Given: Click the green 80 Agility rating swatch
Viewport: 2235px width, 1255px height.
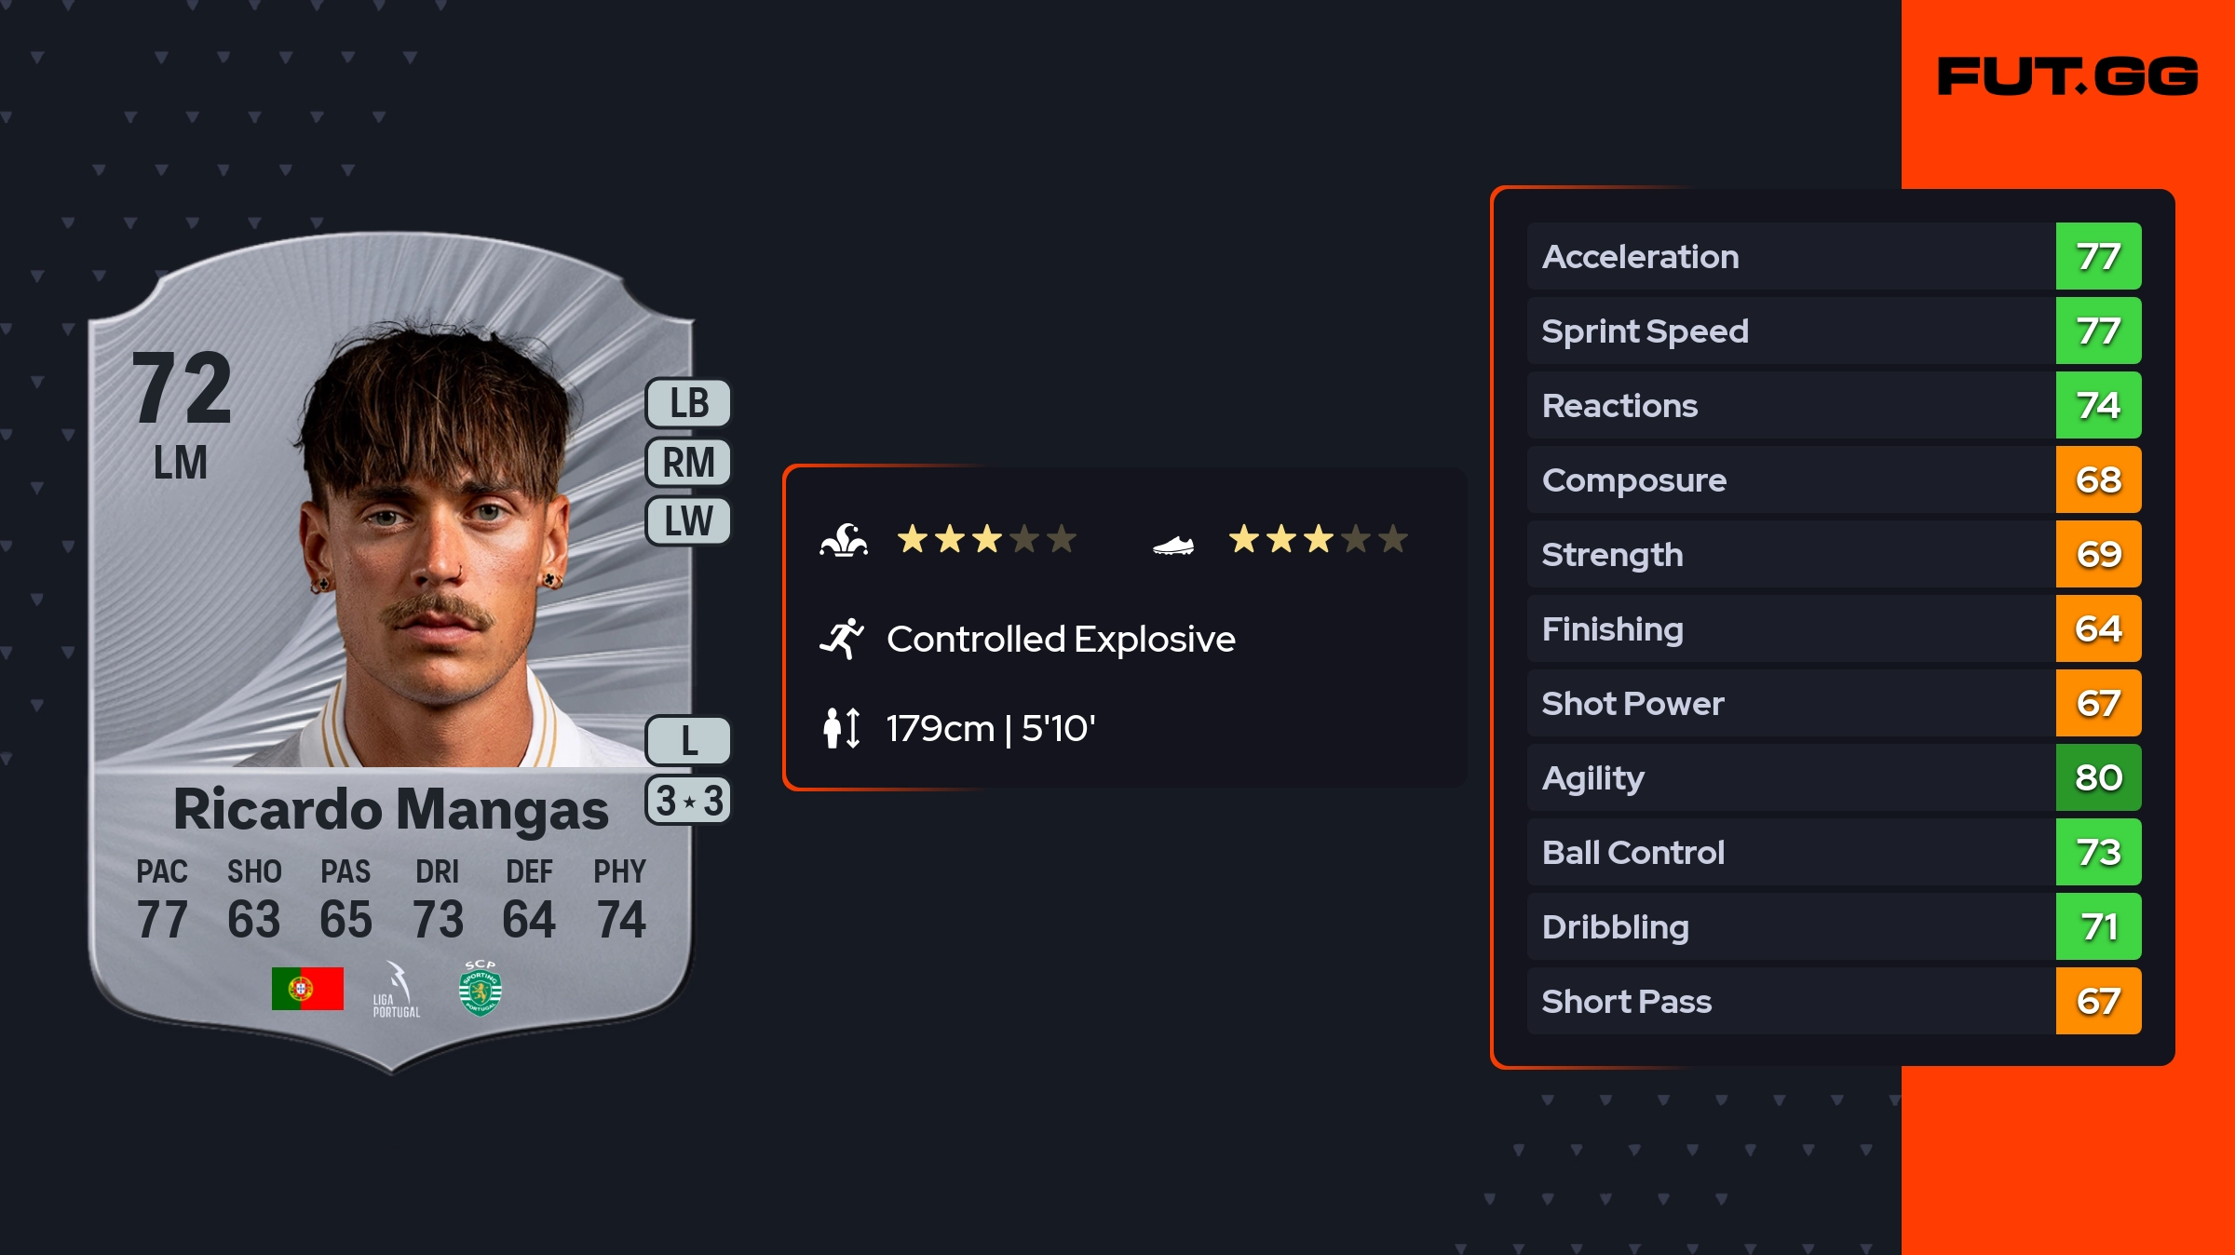Looking at the screenshot, I should [2098, 777].
